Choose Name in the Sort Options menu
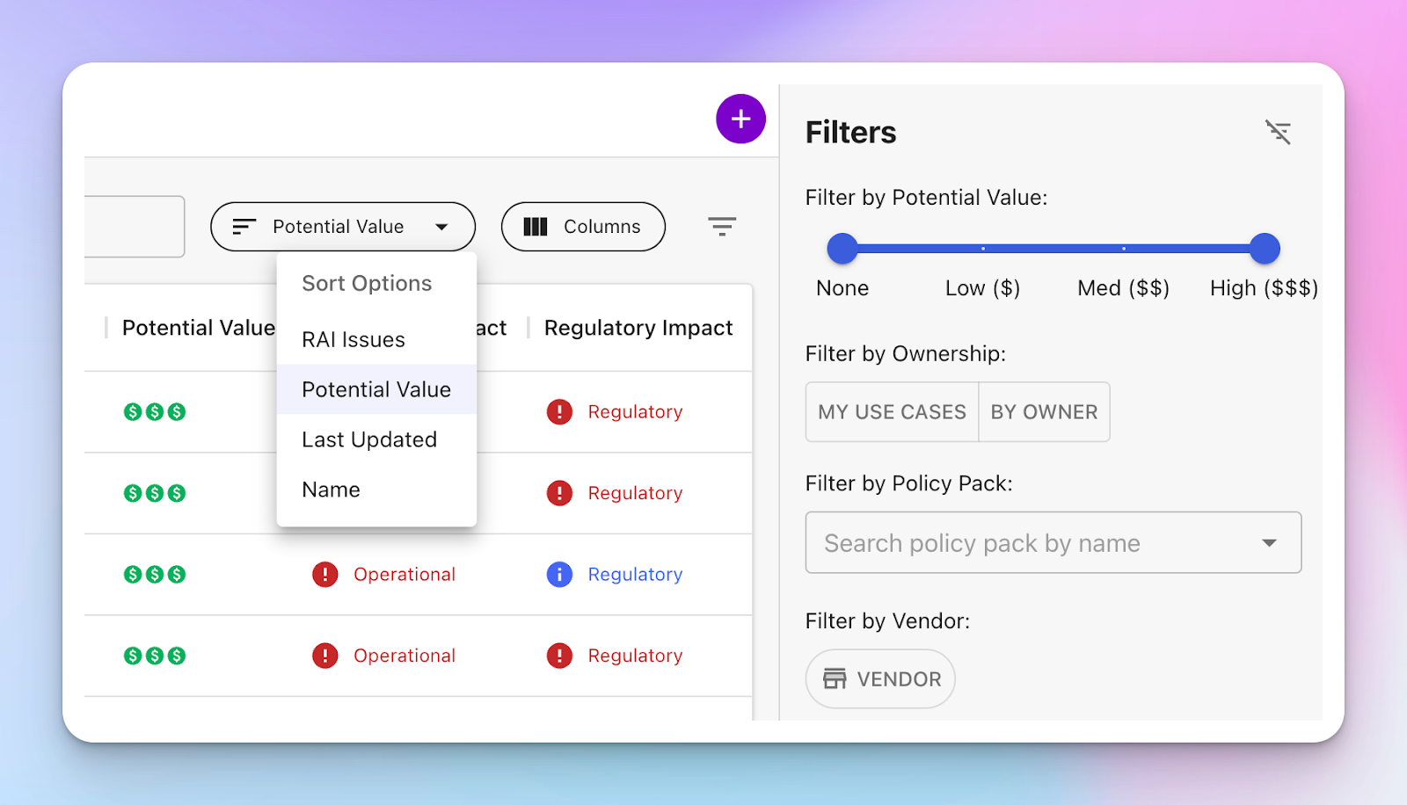The height and width of the screenshot is (805, 1407). [330, 490]
